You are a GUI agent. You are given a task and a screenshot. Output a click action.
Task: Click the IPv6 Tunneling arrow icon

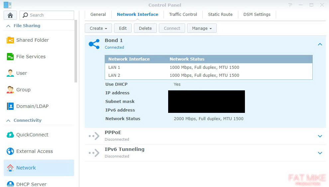pos(94,153)
